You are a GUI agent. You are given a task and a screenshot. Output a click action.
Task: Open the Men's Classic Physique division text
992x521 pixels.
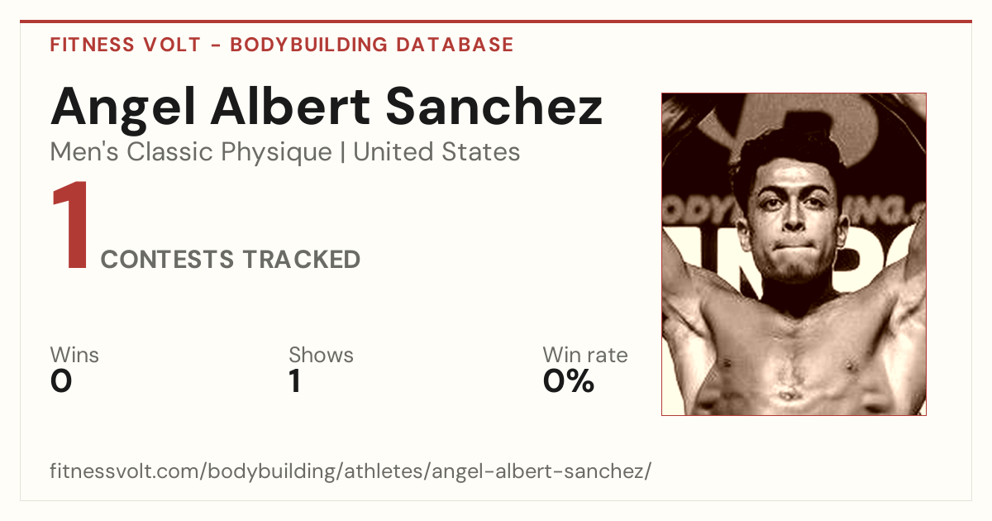pos(192,153)
